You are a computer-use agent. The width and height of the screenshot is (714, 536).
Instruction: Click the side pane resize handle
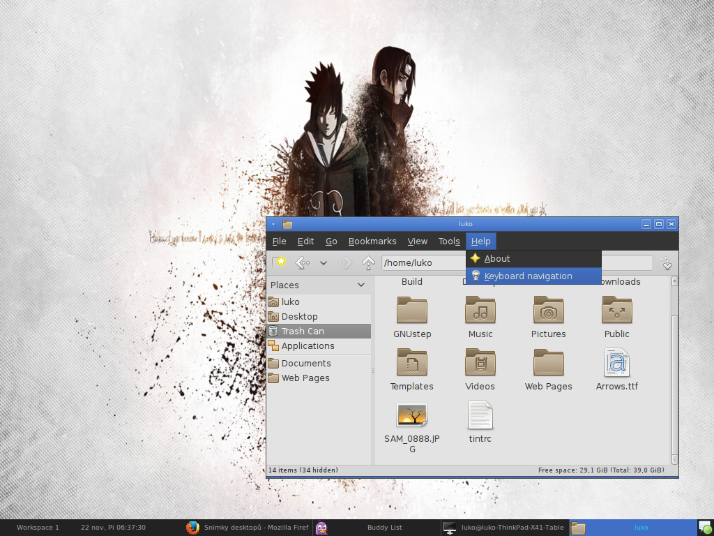click(373, 370)
